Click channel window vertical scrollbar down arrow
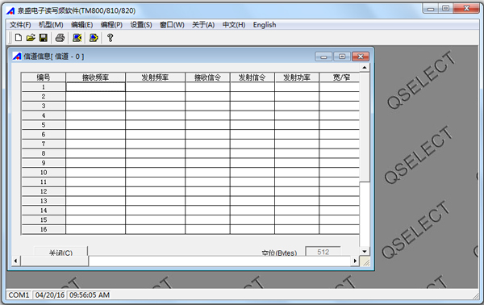The image size is (484, 305). (x=365, y=252)
